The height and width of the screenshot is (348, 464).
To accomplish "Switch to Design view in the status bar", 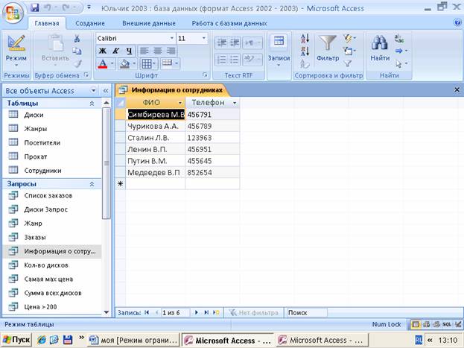I will (458, 325).
